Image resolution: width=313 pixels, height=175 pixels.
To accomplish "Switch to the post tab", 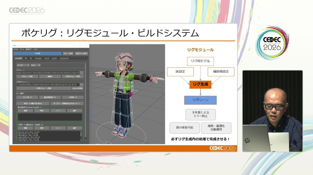I will click(54, 58).
